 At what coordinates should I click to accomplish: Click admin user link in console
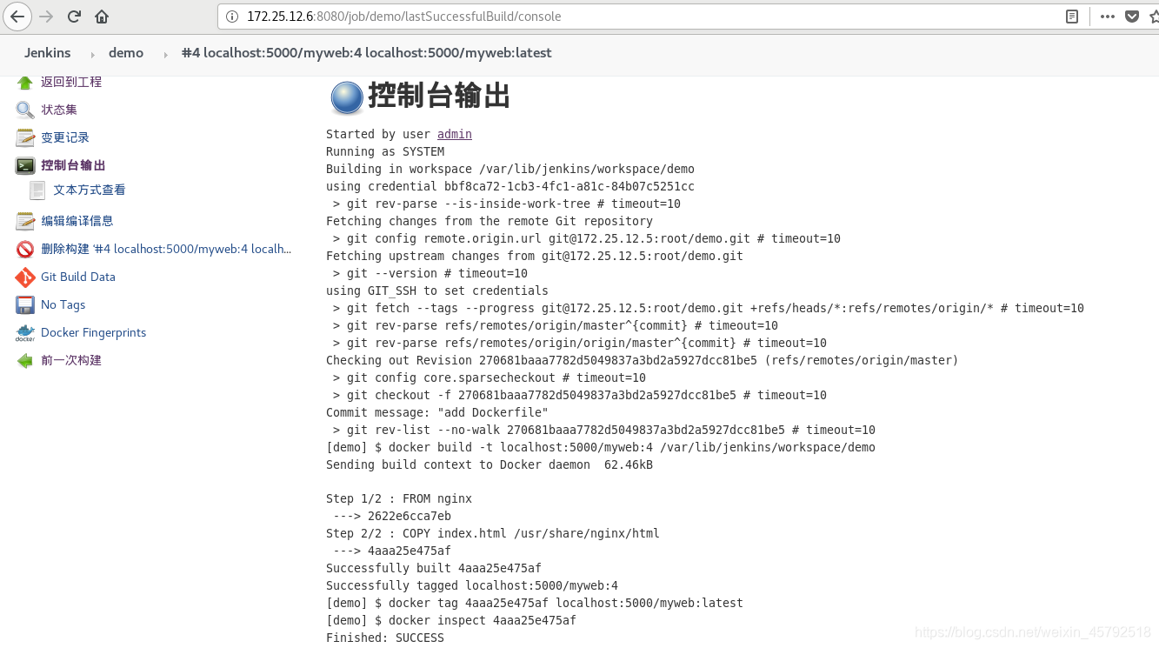click(455, 134)
